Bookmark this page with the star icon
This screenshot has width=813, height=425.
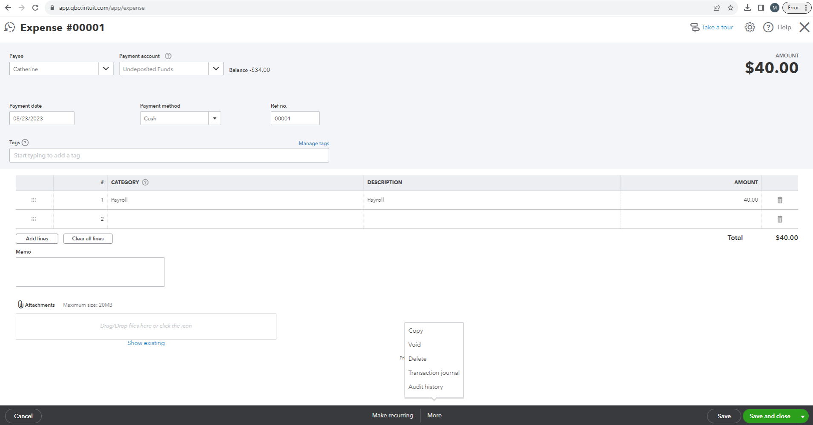click(x=731, y=8)
